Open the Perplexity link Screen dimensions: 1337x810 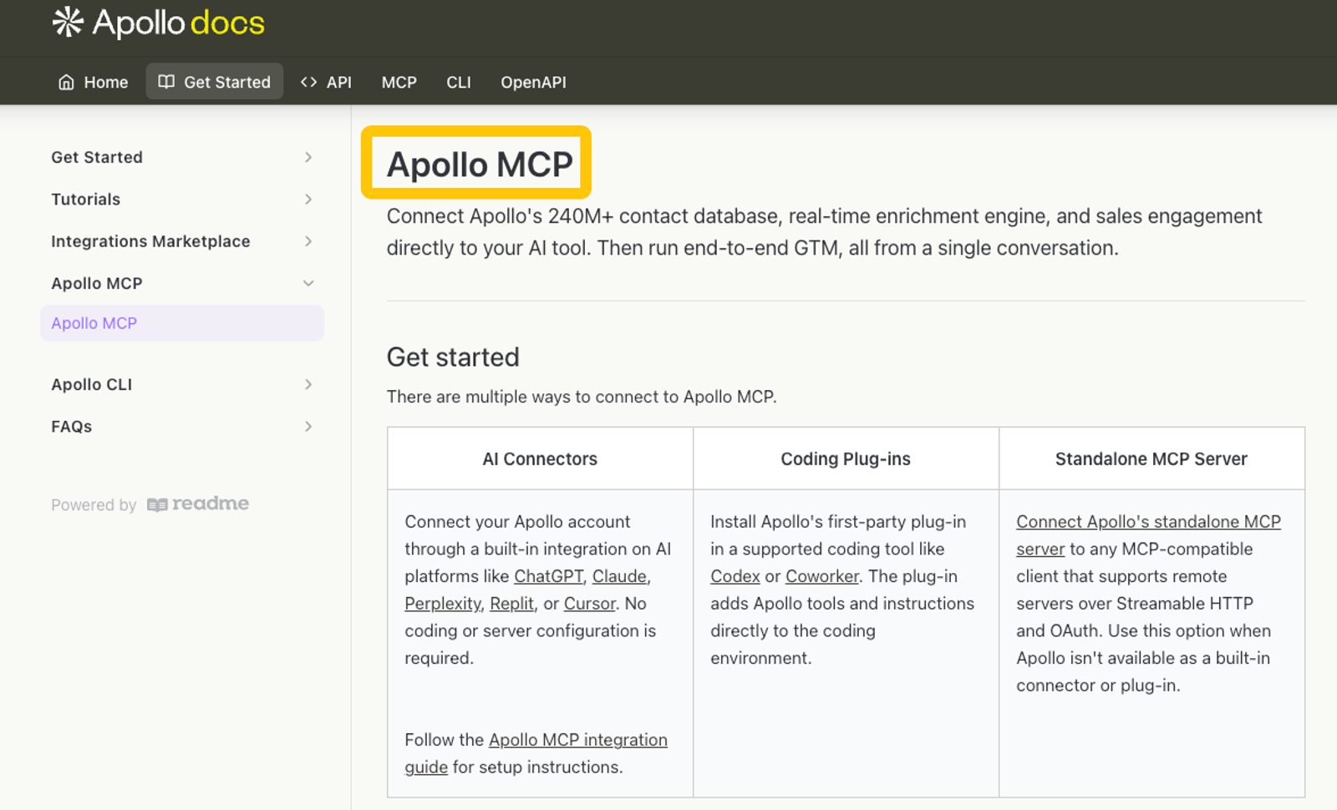point(443,604)
